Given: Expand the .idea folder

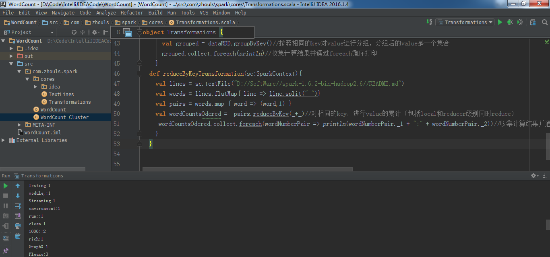Looking at the screenshot, I should point(12,49).
